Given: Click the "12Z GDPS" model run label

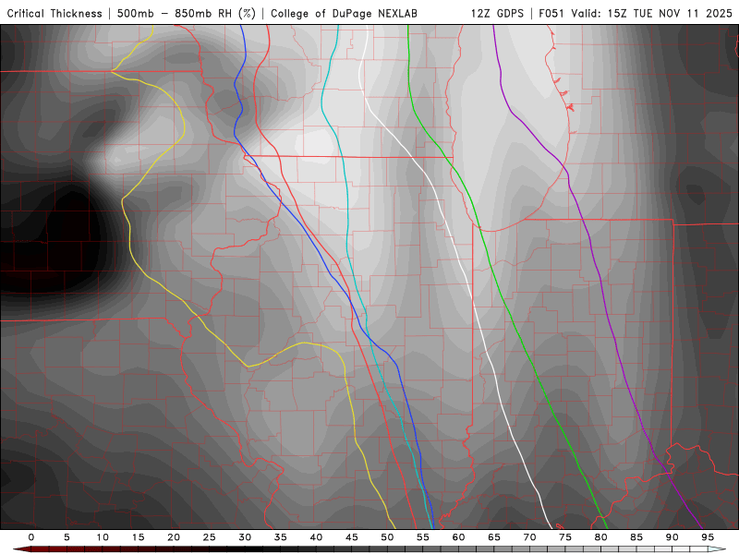Looking at the screenshot, I should pyautogui.click(x=497, y=13).
